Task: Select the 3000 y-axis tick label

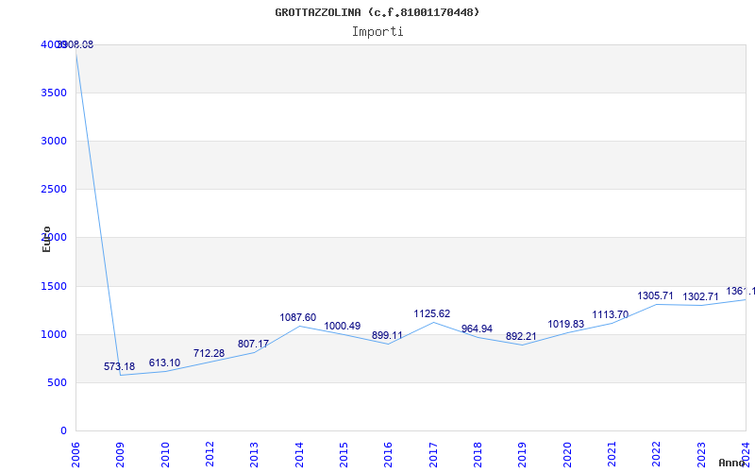Action: [54, 141]
